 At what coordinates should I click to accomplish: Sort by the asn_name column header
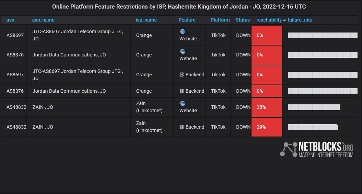[43, 20]
